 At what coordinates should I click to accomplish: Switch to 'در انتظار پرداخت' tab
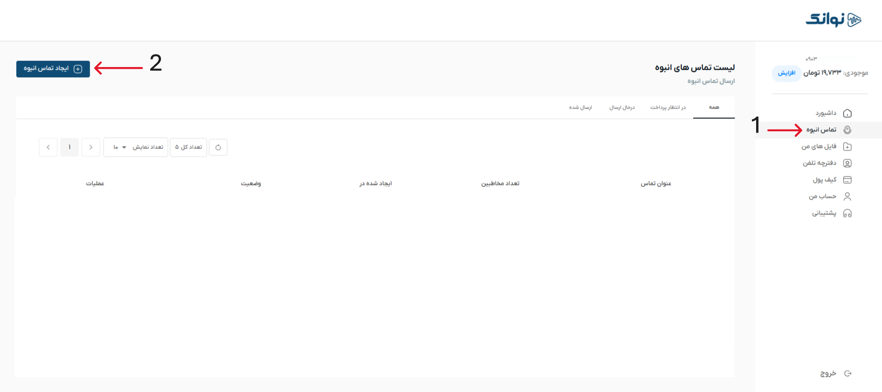click(668, 108)
